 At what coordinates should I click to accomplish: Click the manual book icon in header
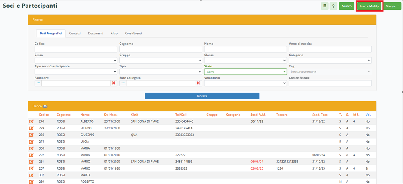pyautogui.click(x=325, y=6)
